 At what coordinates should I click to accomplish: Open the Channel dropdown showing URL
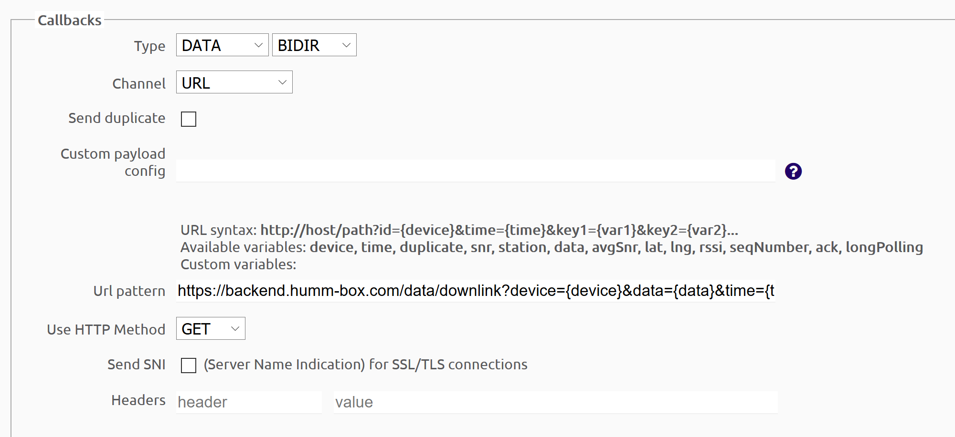(234, 82)
